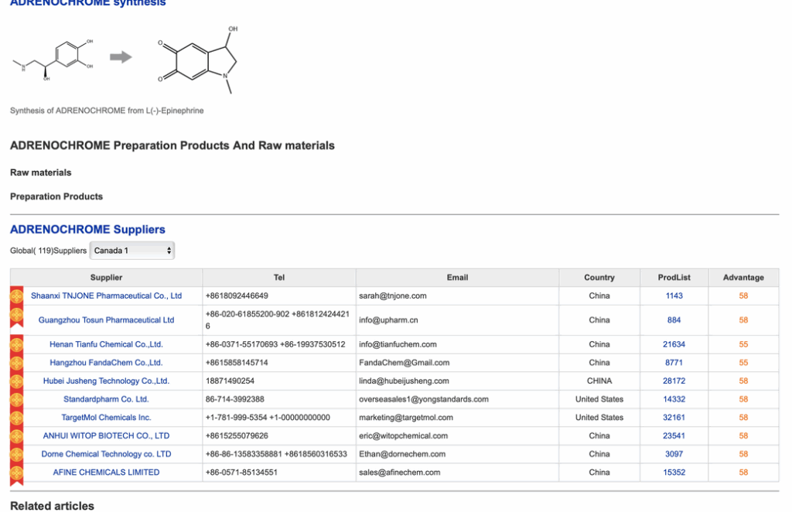Open ANHUI WITOP BIOTECH CO., LTD link
Screen dimensions: 792x512
pos(106,435)
